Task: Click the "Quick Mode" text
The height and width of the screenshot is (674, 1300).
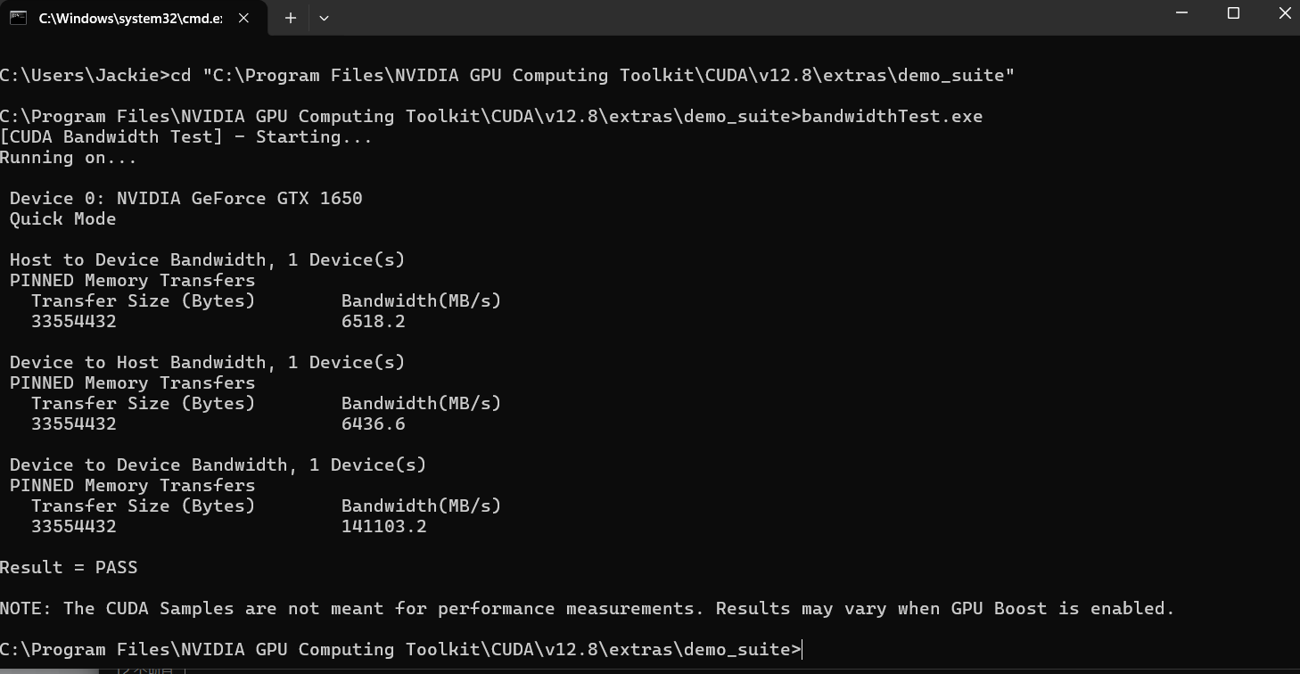Action: pos(62,219)
